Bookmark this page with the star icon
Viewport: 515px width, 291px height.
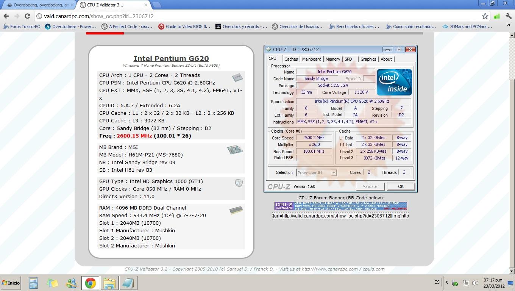485,16
